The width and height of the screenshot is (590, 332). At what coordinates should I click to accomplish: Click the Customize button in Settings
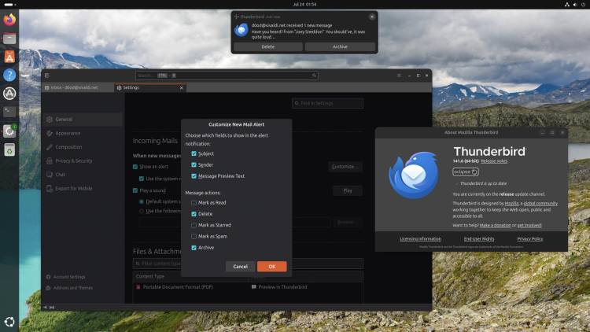(x=345, y=166)
